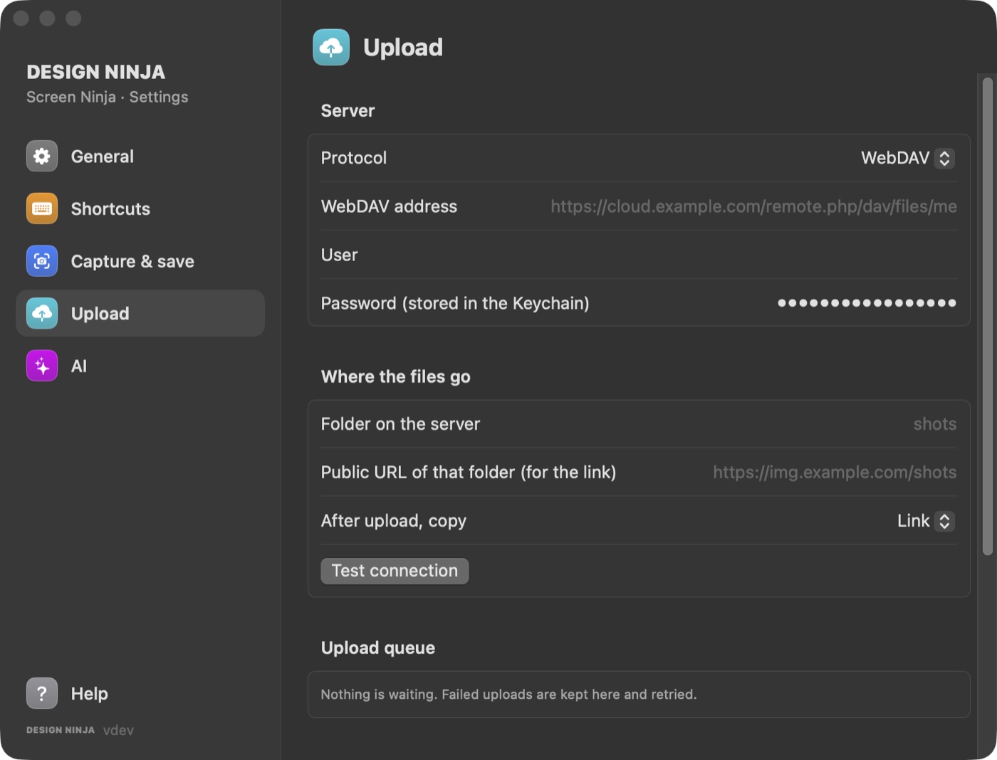This screenshot has width=997, height=760.
Task: Click the Password field with dots
Action: [x=866, y=303]
